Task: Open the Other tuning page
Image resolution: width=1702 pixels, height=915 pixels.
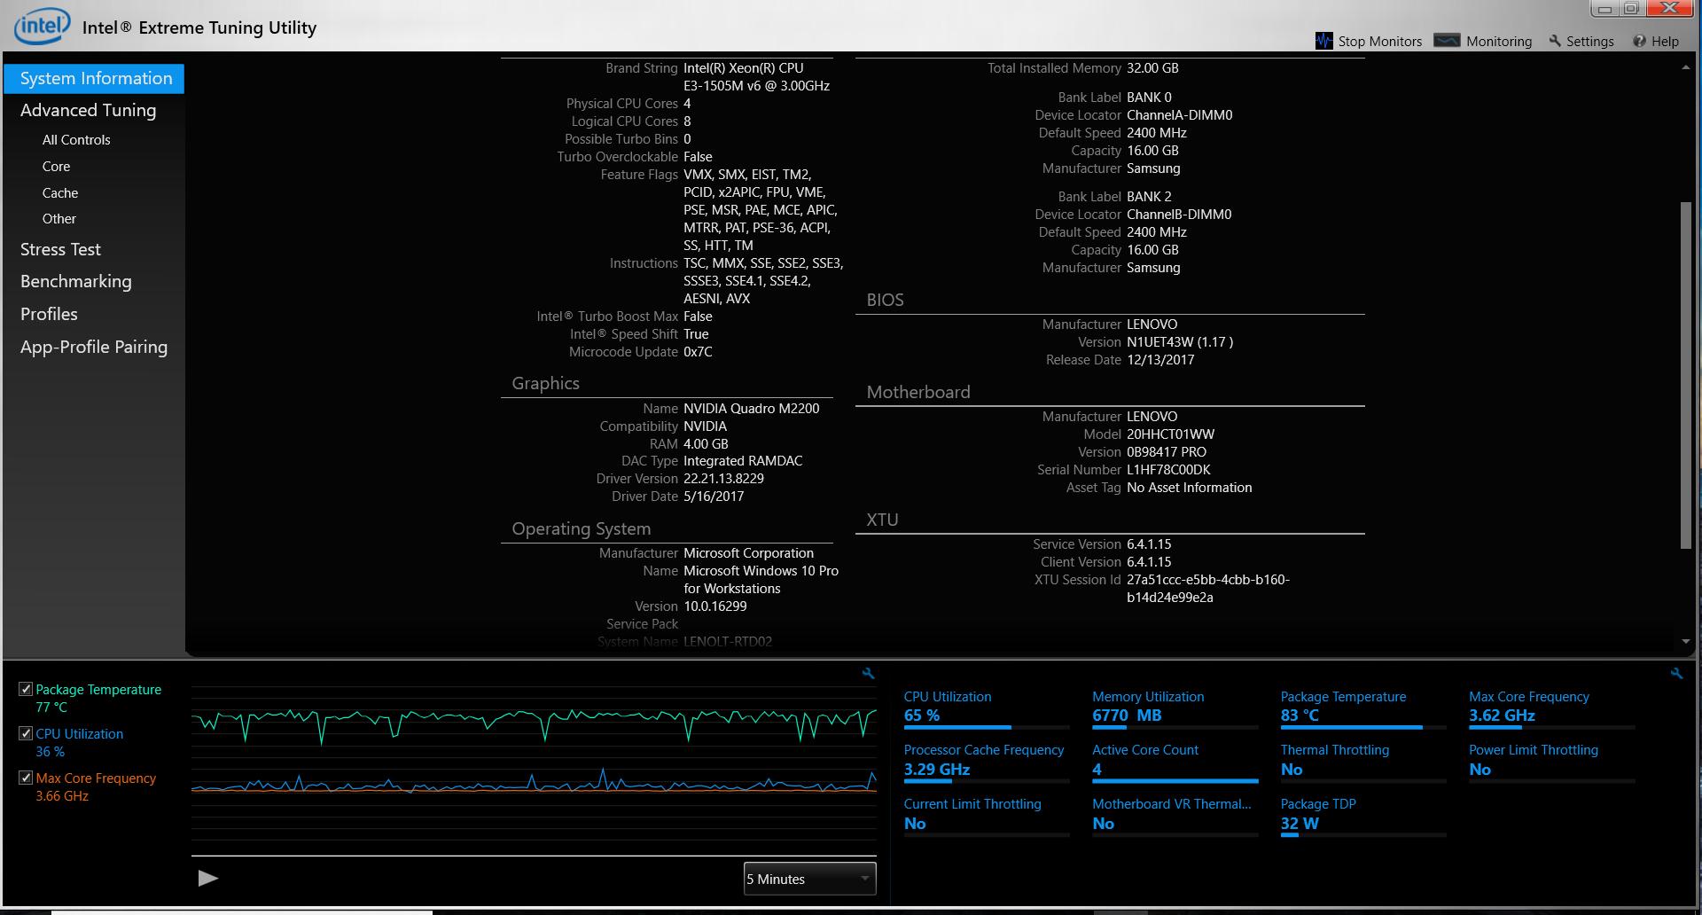Action: point(59,219)
